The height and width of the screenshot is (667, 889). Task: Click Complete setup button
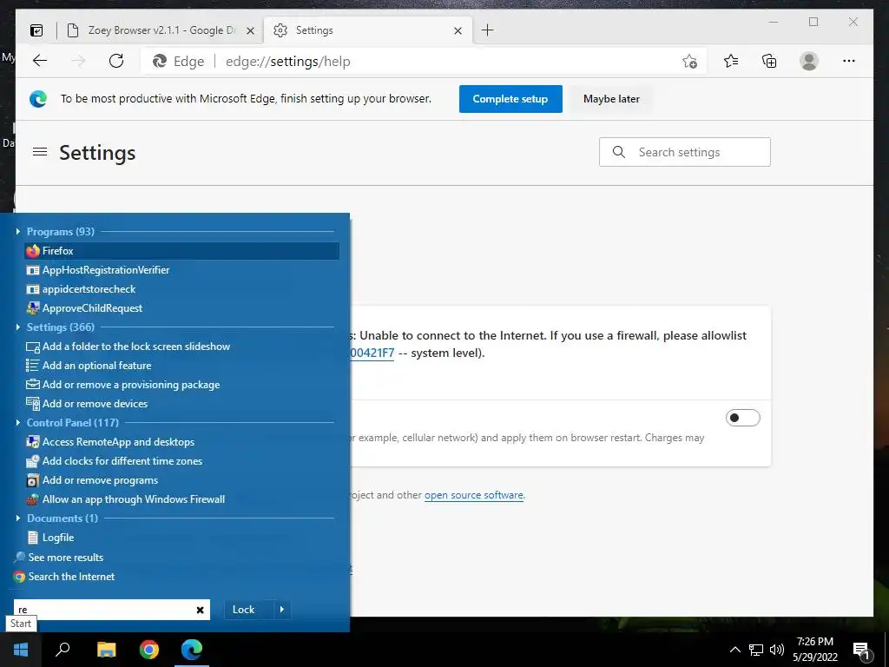510,99
